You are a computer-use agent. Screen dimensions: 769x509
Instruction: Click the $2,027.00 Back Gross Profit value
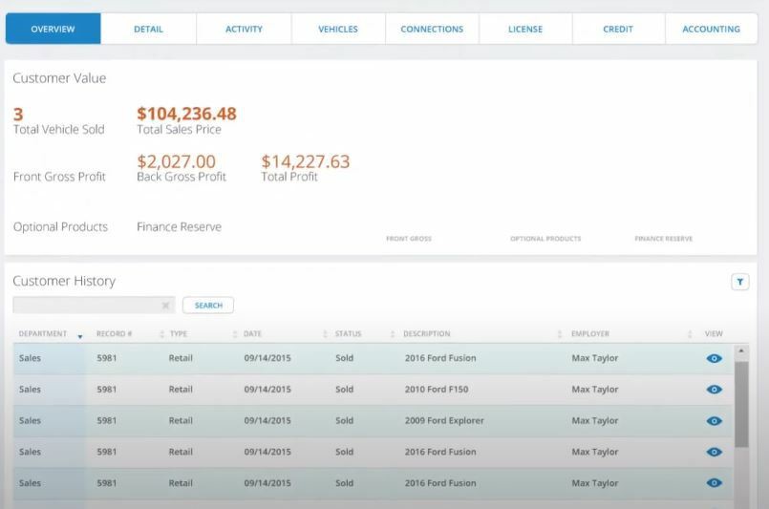[176, 161]
